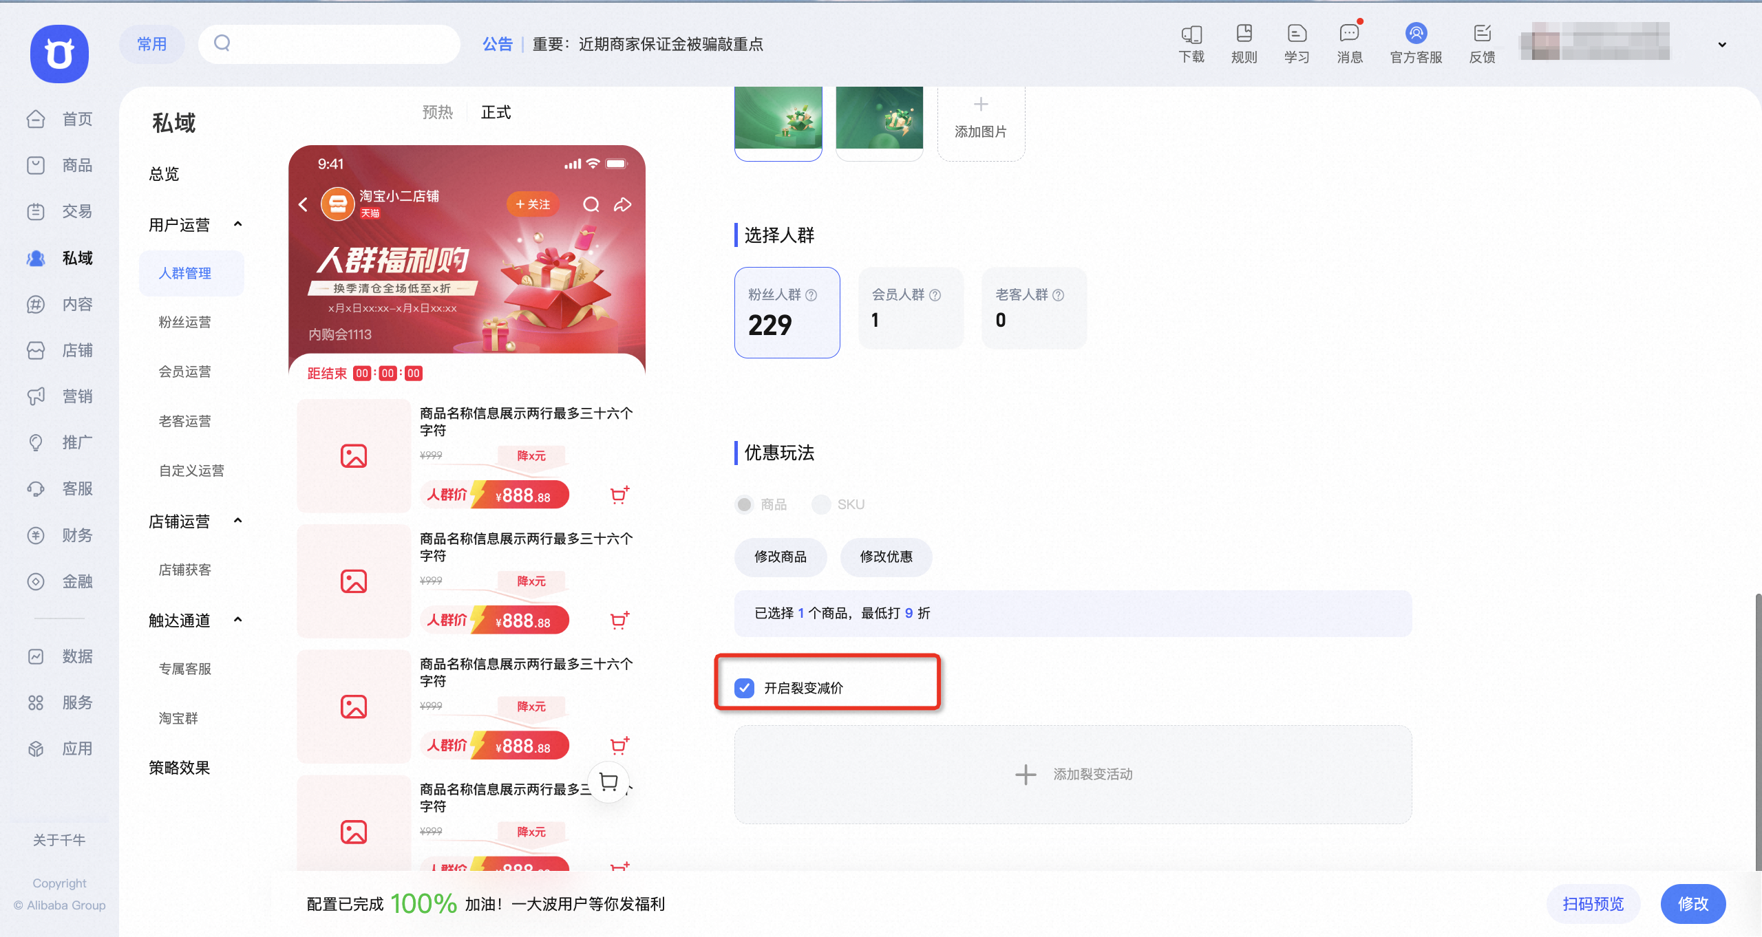
Task: Open 淘宝群 menu item
Action: pos(178,718)
